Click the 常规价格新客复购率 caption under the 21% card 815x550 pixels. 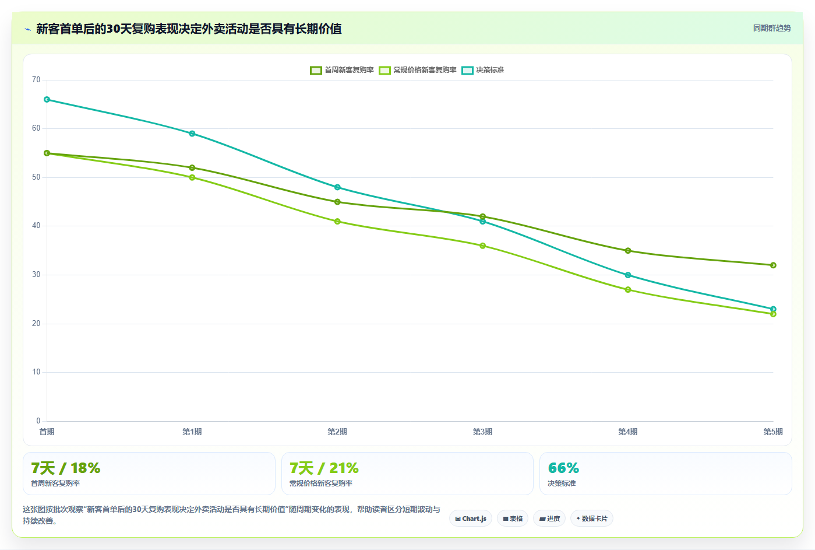point(321,484)
